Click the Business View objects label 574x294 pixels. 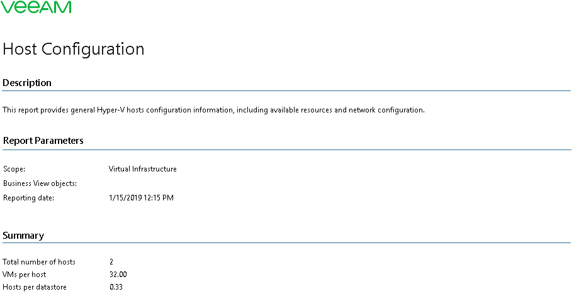coord(40,183)
